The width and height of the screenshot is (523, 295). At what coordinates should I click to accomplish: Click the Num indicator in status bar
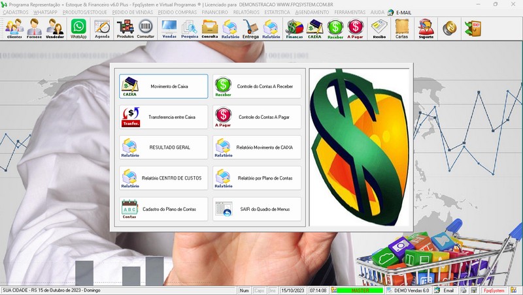(244, 290)
